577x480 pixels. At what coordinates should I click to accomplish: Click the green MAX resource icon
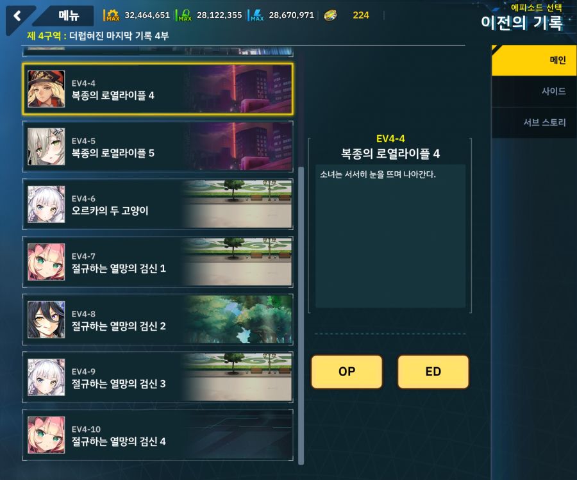[184, 15]
